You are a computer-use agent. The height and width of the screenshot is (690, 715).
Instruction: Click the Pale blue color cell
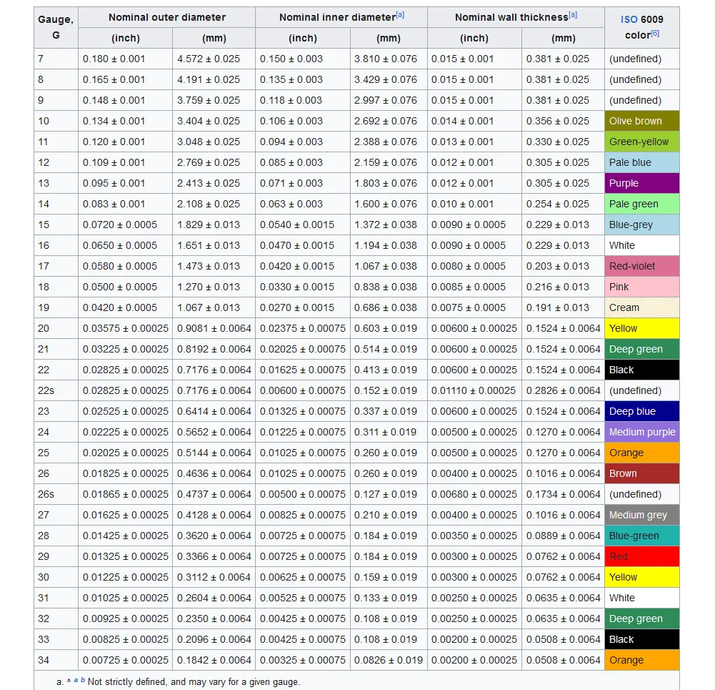click(642, 162)
